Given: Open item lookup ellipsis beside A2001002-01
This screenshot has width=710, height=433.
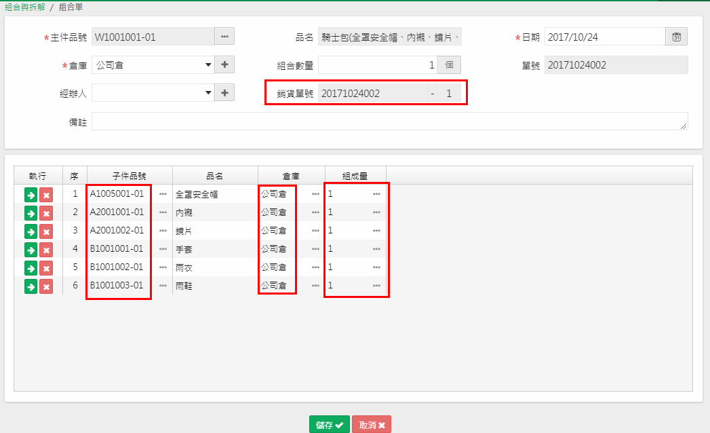Looking at the screenshot, I should coord(163,231).
